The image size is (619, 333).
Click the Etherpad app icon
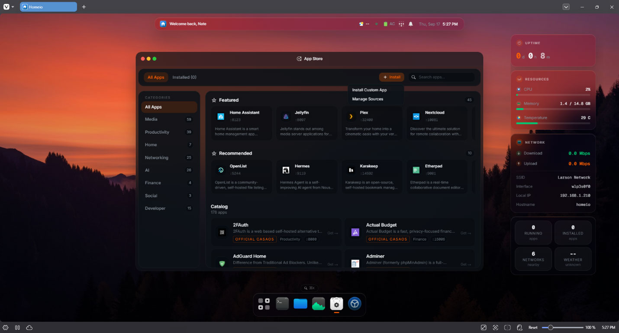416,170
